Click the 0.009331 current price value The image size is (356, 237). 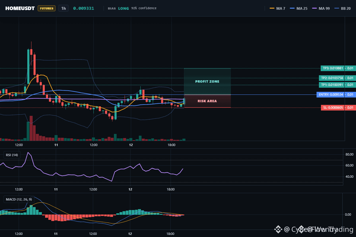coord(84,8)
